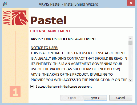
Task: Click the line 'USE OF THE PRODUCT (AS SUCH TERM'
Action: 76,69
